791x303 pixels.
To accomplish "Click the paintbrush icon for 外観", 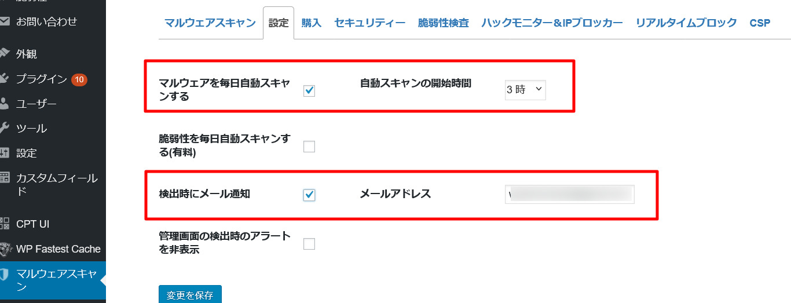I will tap(5, 53).
